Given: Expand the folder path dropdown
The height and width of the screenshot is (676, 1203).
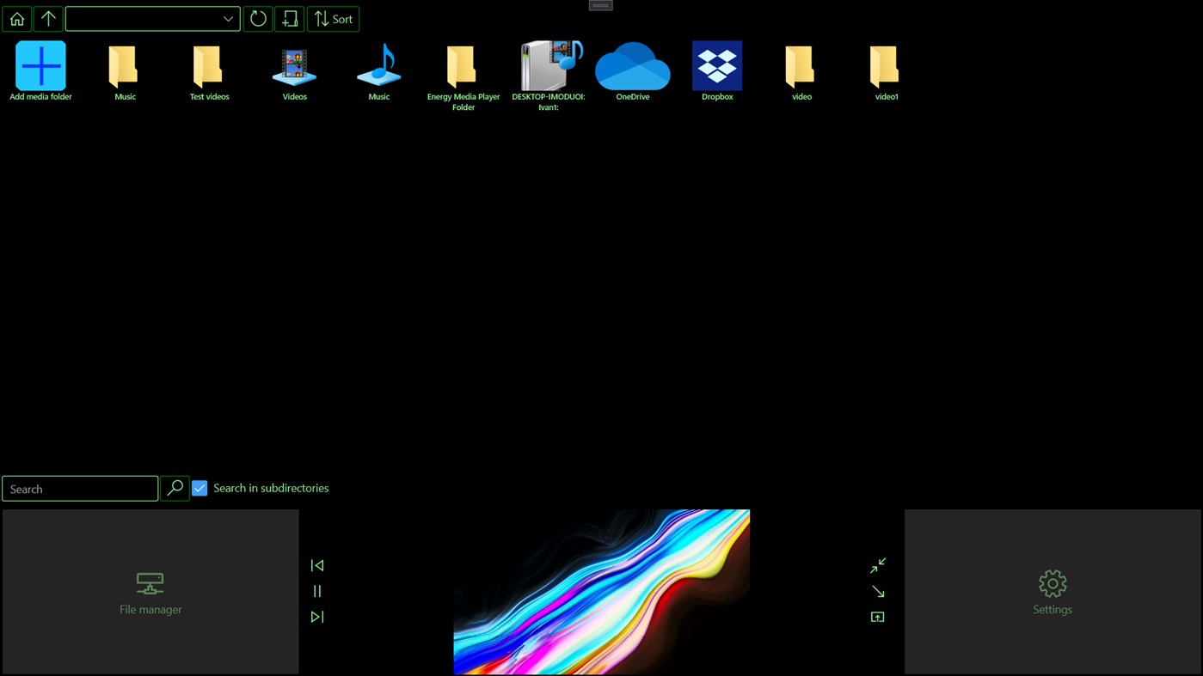Looking at the screenshot, I should coord(226,18).
